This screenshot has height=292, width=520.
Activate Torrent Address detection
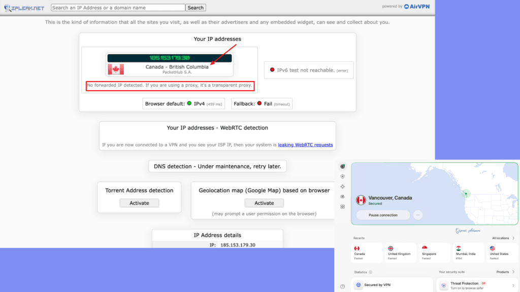[x=139, y=203]
